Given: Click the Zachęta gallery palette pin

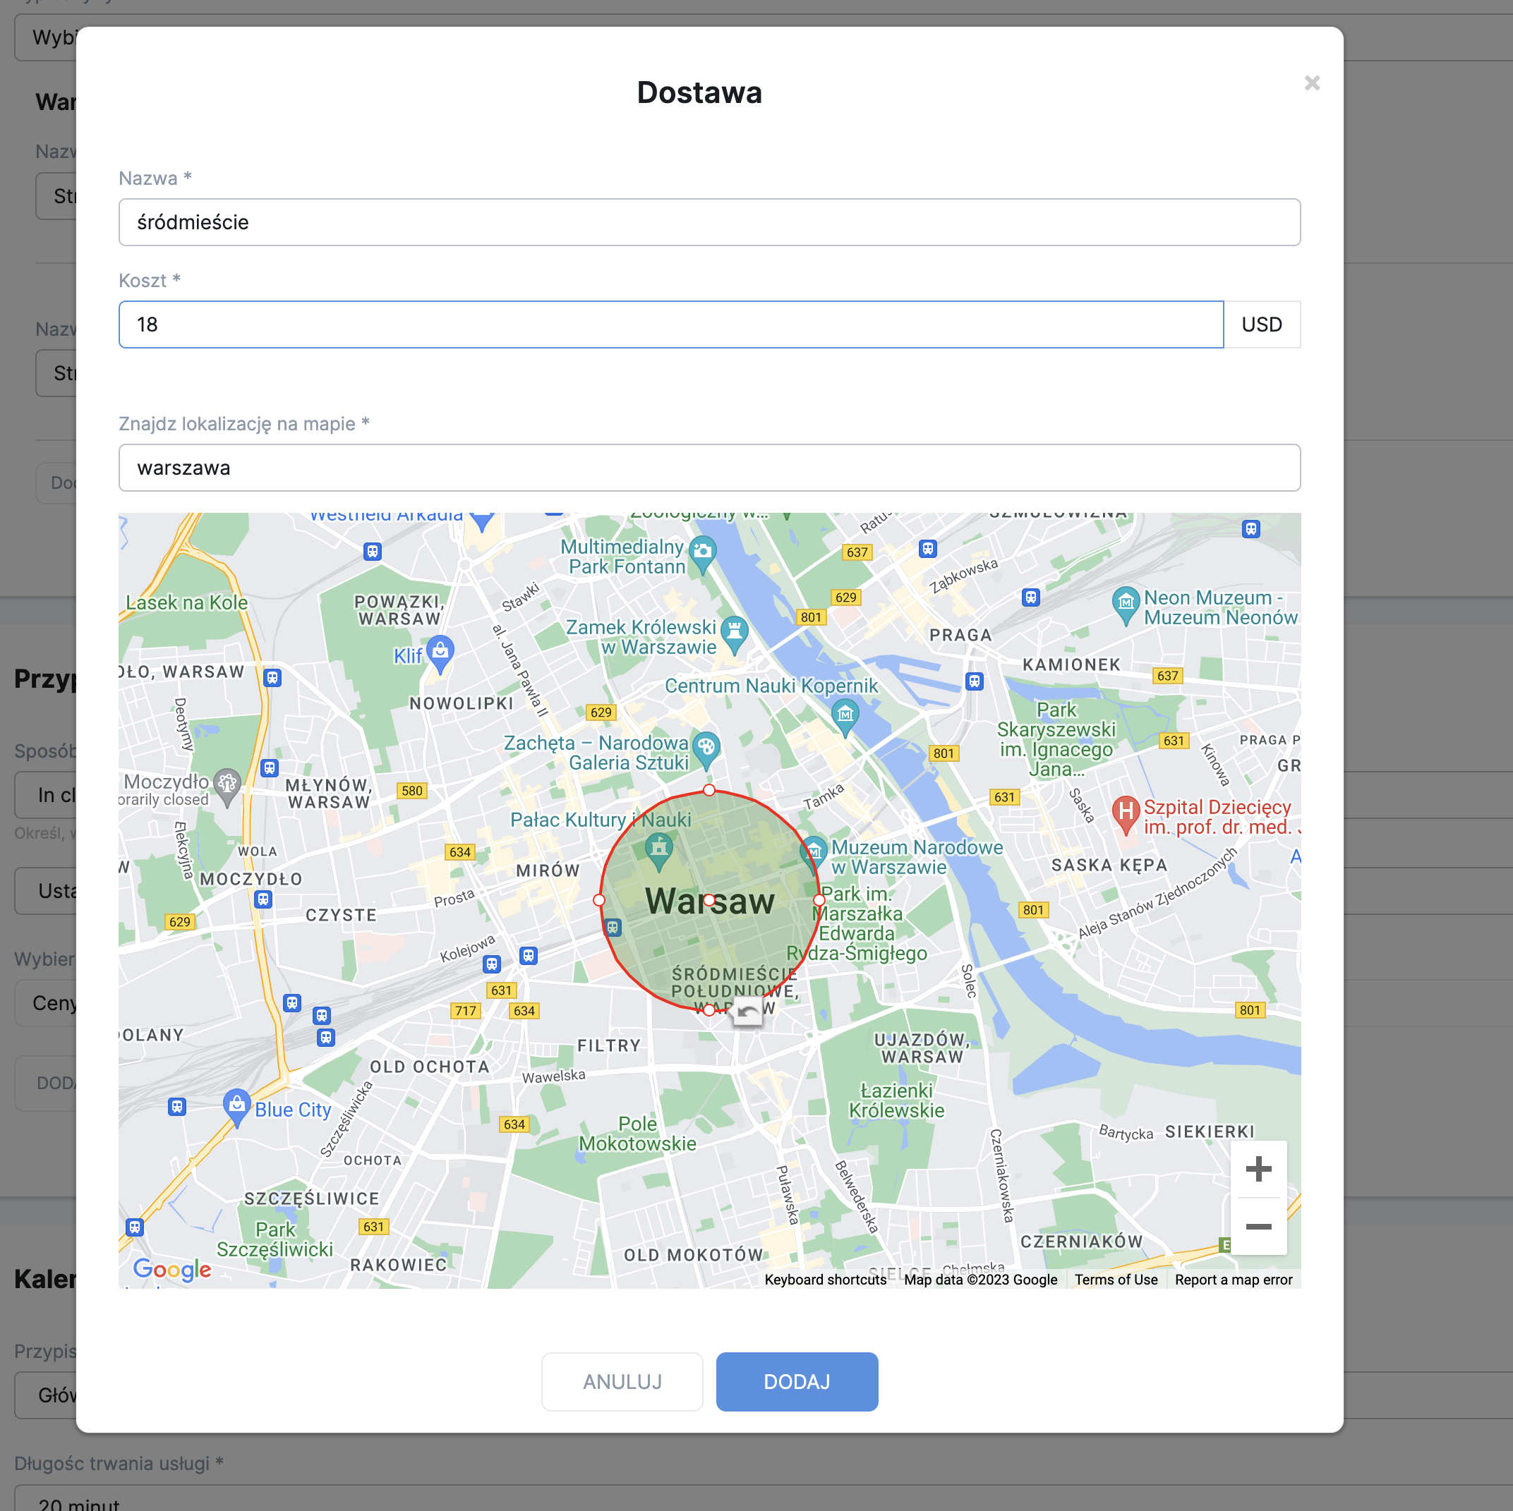Looking at the screenshot, I should point(706,748).
